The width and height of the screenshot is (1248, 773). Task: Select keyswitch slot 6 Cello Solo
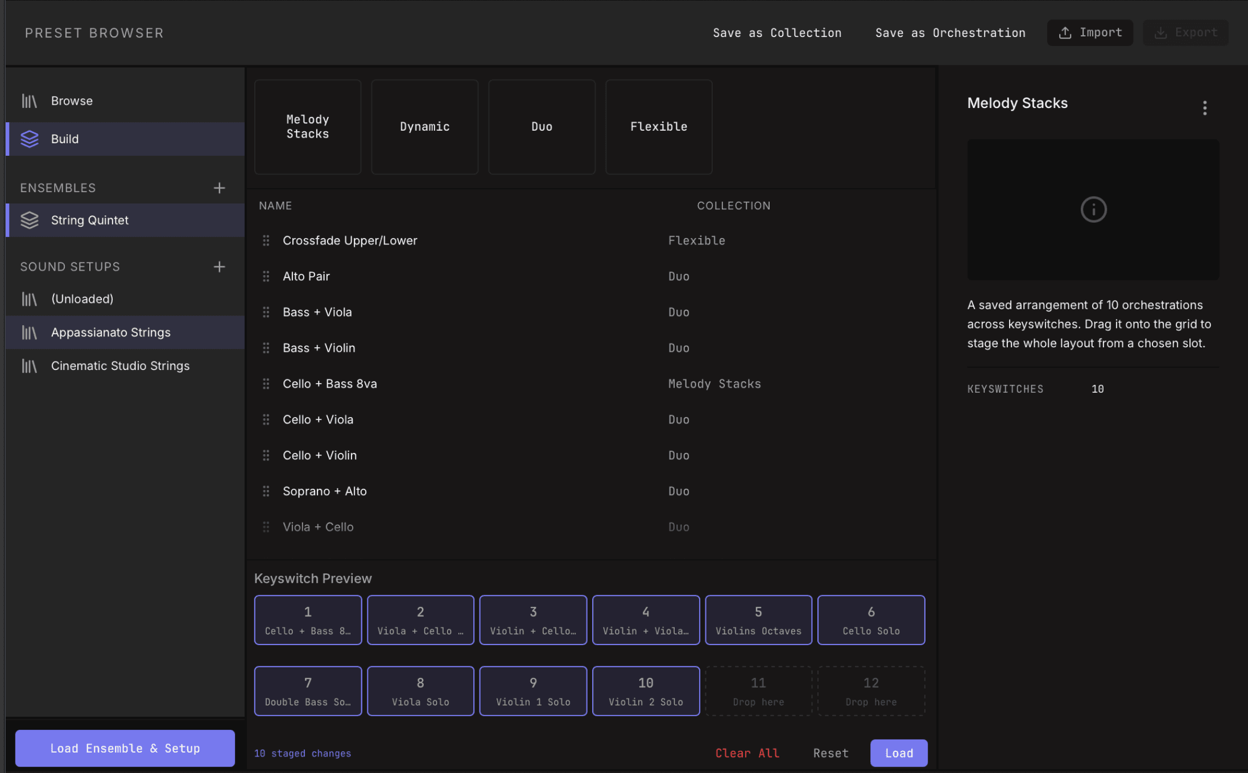pyautogui.click(x=871, y=620)
